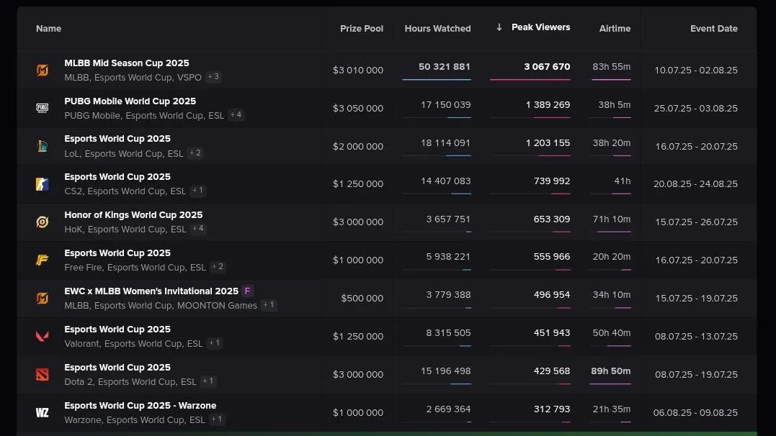Click the League of Legends game icon
This screenshot has width=776, height=436.
(x=43, y=147)
